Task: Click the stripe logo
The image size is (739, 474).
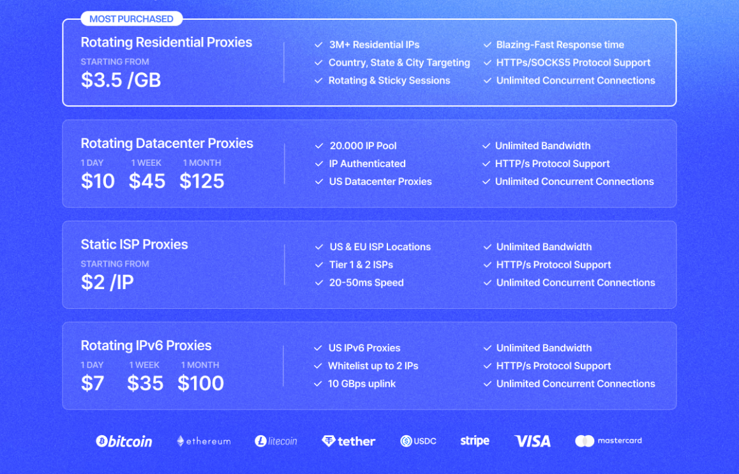Action: [475, 441]
